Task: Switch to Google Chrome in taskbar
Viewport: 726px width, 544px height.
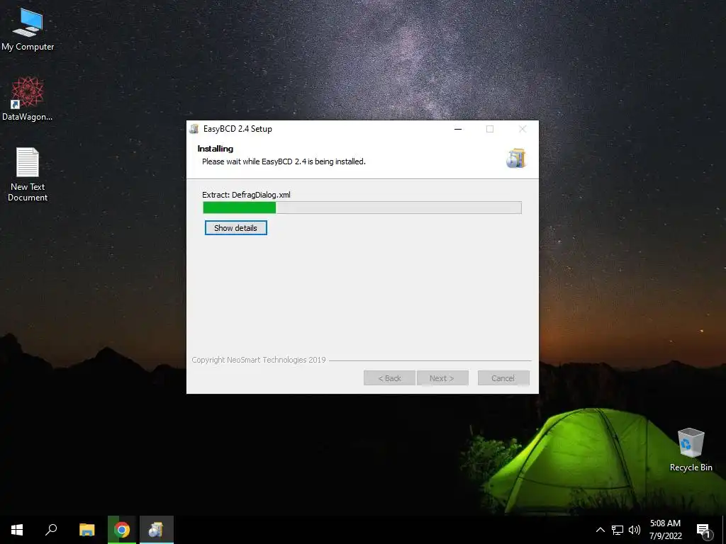Action: coord(122,530)
